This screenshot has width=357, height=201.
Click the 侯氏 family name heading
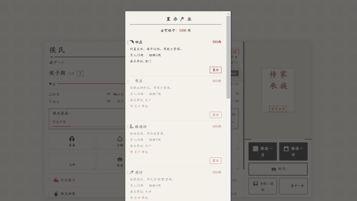pyautogui.click(x=57, y=50)
